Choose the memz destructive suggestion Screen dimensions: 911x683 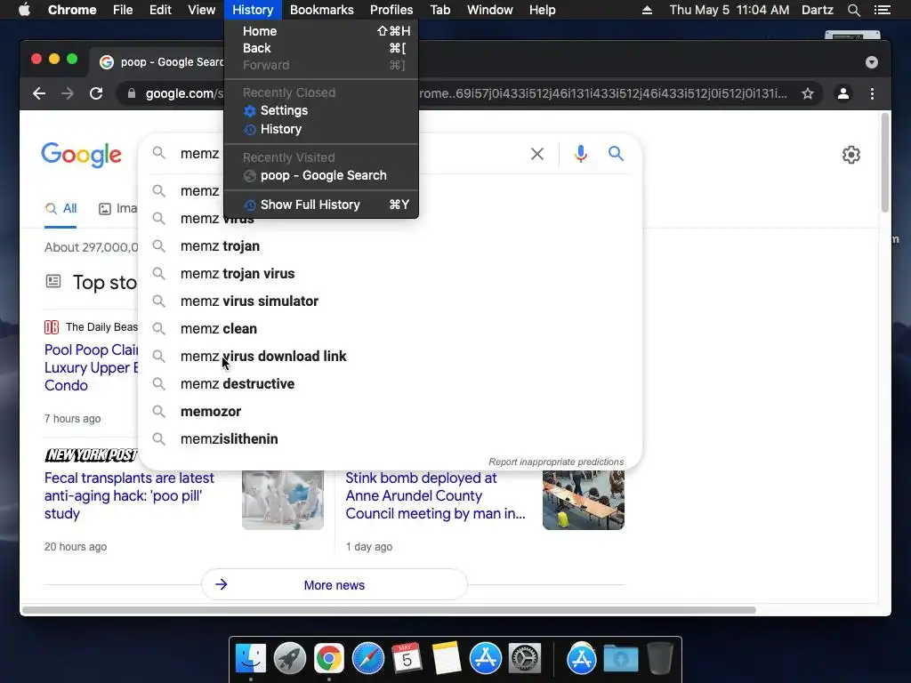[x=390, y=384]
